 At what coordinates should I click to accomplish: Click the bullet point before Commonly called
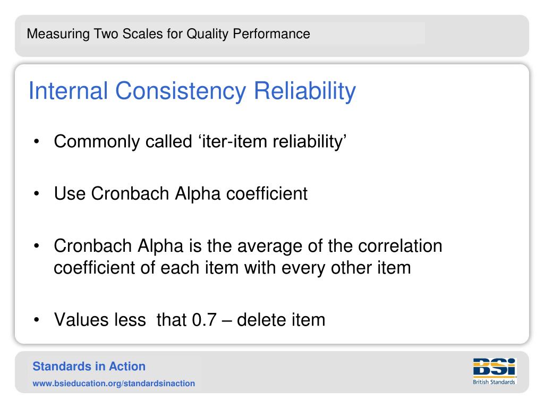(x=37, y=141)
